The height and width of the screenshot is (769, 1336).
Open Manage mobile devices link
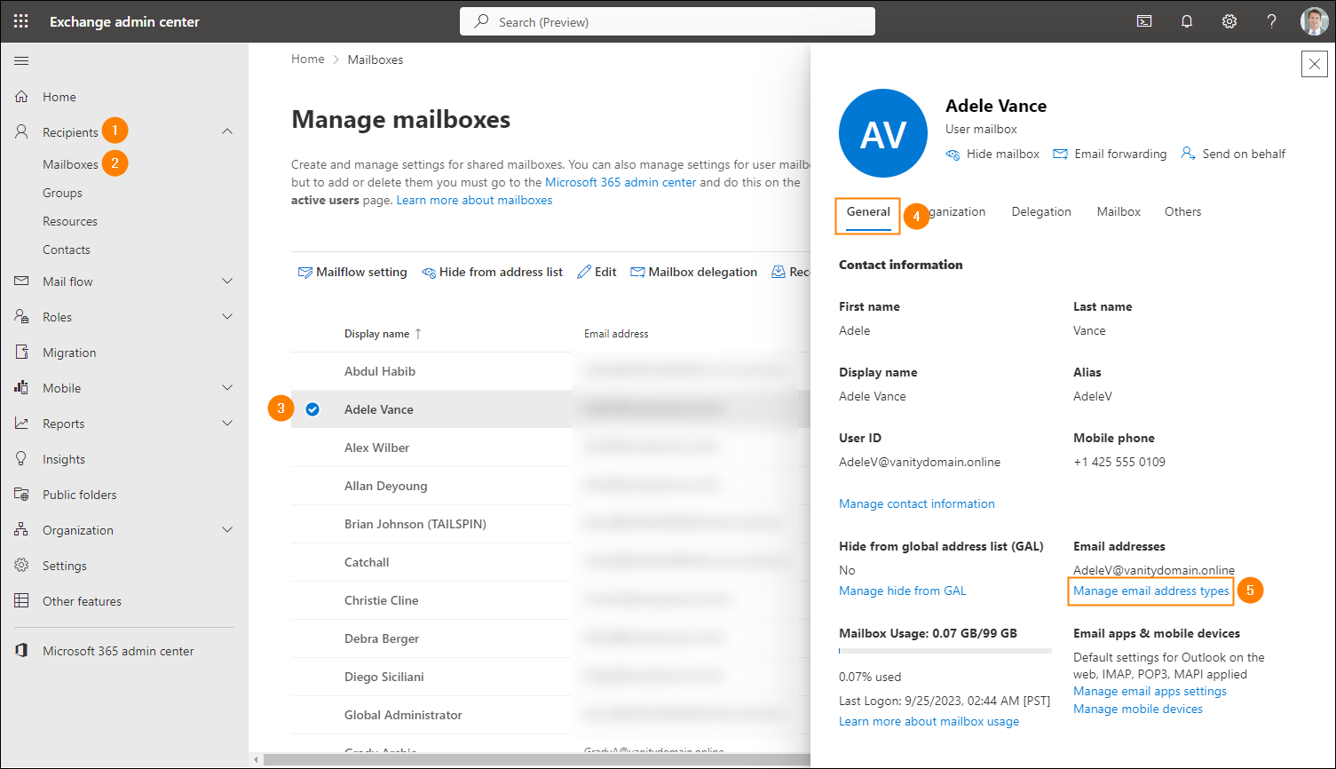(1138, 709)
